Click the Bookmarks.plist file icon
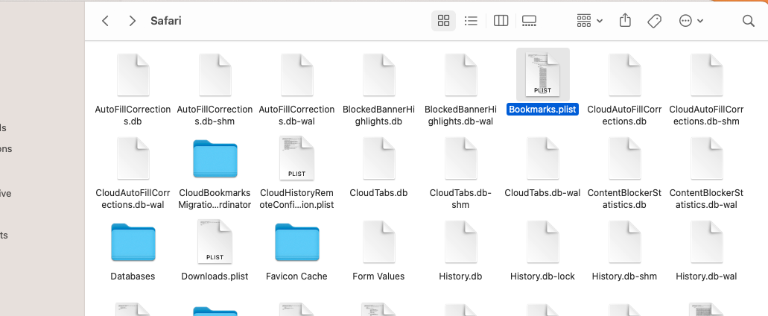The height and width of the screenshot is (316, 768). click(x=543, y=75)
